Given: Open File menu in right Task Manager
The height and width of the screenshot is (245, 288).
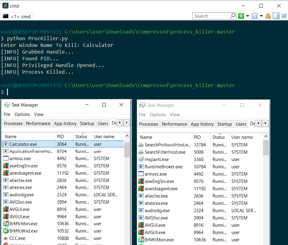Looking at the screenshot, I should point(142,115).
